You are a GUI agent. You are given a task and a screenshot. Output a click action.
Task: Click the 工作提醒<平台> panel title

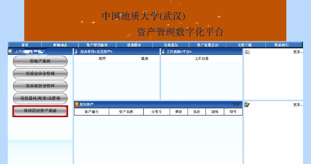[x=179, y=52]
